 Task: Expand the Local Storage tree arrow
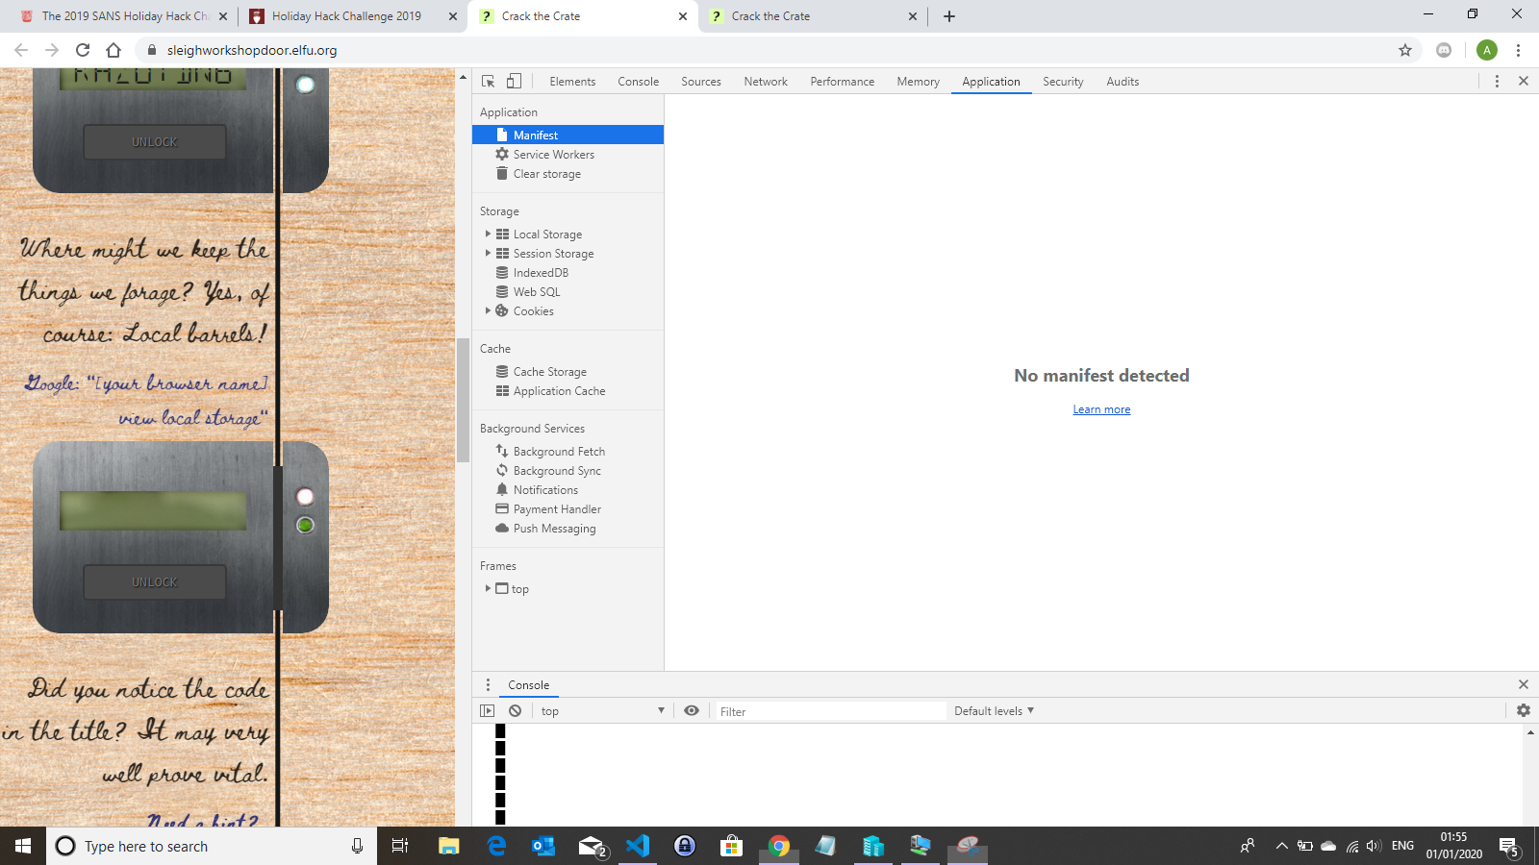coord(488,235)
